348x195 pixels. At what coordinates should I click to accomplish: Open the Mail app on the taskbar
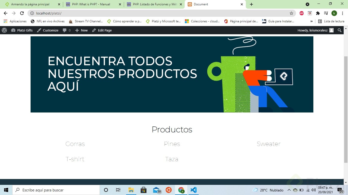(156, 190)
